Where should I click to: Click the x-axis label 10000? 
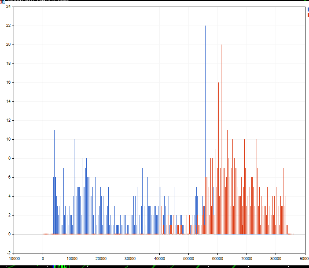[x=72, y=259]
